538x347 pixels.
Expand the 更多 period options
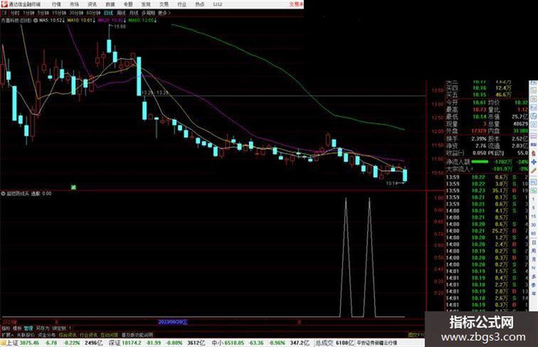tap(164, 13)
